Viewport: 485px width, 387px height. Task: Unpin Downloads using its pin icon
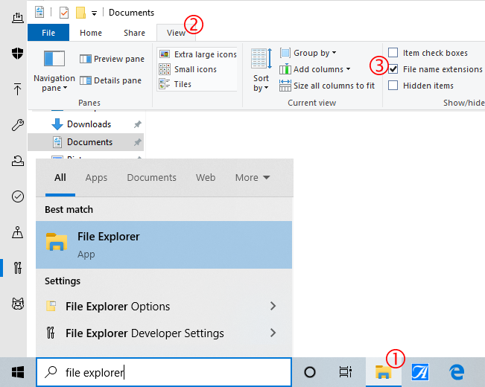coord(137,124)
